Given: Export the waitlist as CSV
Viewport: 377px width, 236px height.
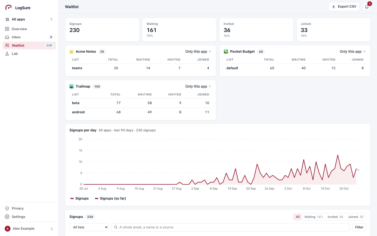Looking at the screenshot, I should click(344, 7).
